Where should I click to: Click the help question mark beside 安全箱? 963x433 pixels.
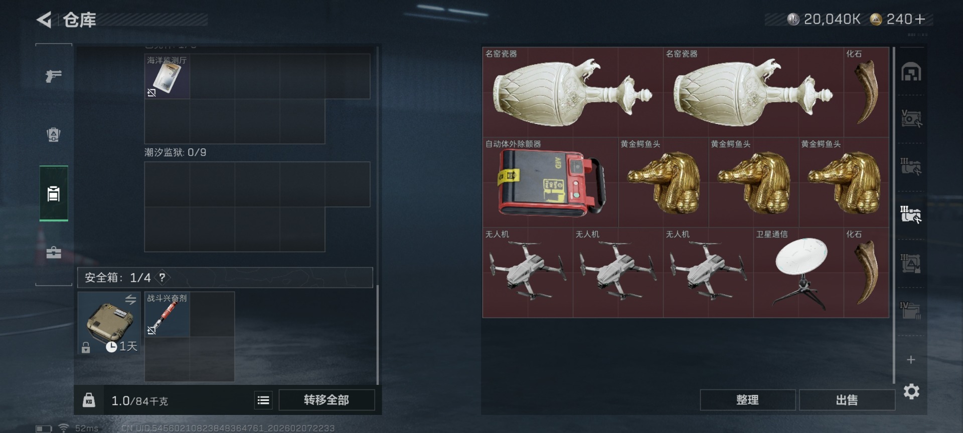tap(162, 277)
